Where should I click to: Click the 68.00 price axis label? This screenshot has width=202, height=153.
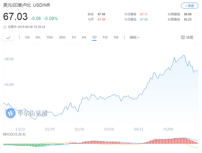[x=9, y=59]
